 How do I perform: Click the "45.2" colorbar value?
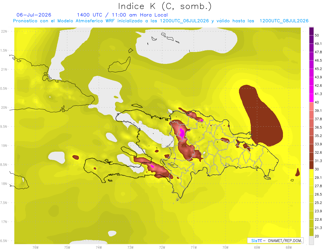tap(318, 69)
